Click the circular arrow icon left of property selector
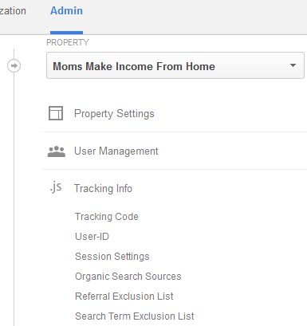307x326 pixels. click(x=14, y=65)
